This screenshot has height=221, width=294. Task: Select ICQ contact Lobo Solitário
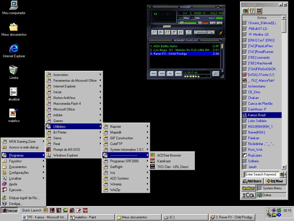262,121
